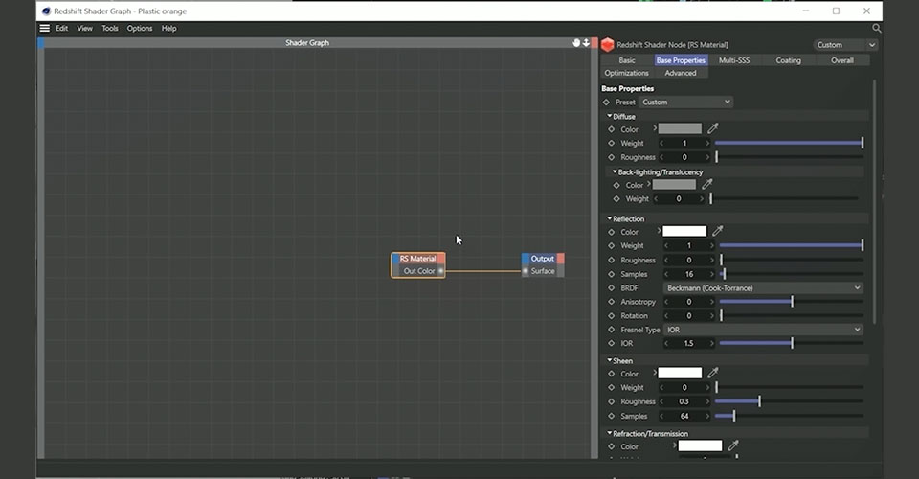919x479 pixels.
Task: Toggle keyframe diamond for Fresnel Type
Action: coord(612,330)
